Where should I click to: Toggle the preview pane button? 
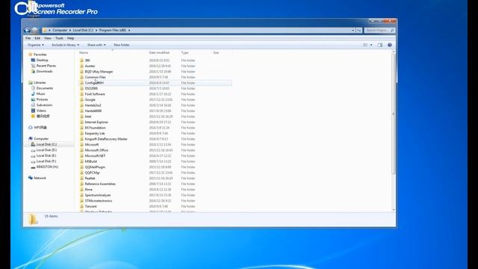[380, 45]
